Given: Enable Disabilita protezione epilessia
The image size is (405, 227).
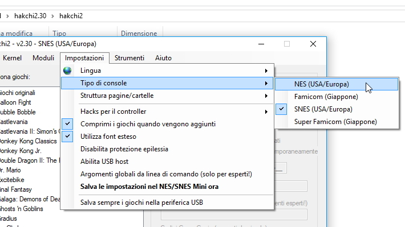Looking at the screenshot, I should tap(167, 149).
